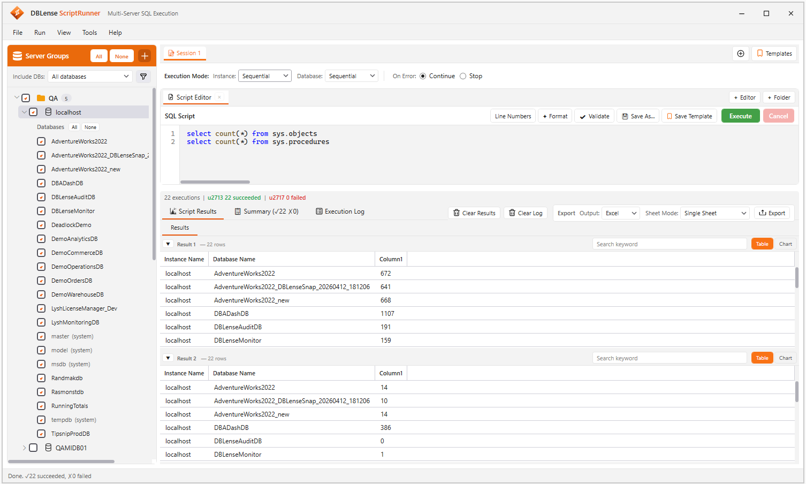Close the Script Editor tab with x icon

click(x=219, y=97)
